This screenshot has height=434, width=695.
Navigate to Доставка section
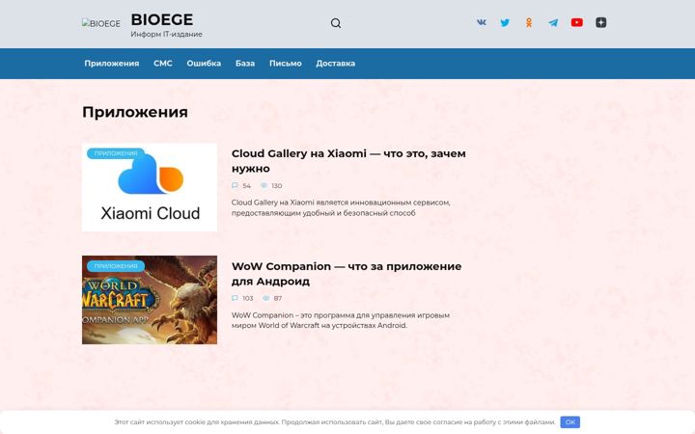coord(336,64)
